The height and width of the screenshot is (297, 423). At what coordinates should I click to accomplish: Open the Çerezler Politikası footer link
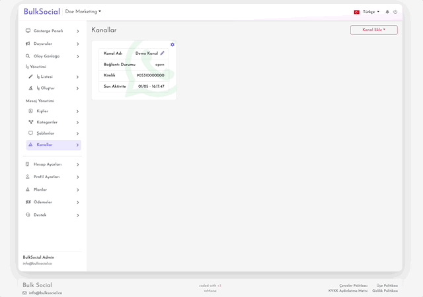353,285
